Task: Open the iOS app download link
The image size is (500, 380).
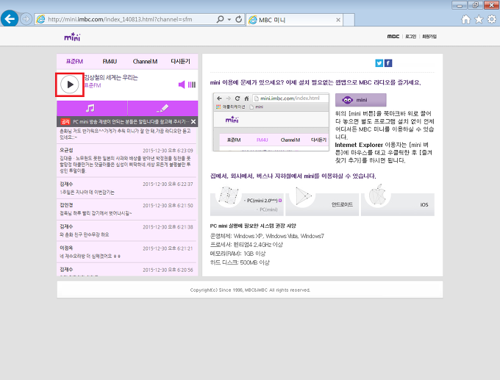Action: click(x=424, y=204)
